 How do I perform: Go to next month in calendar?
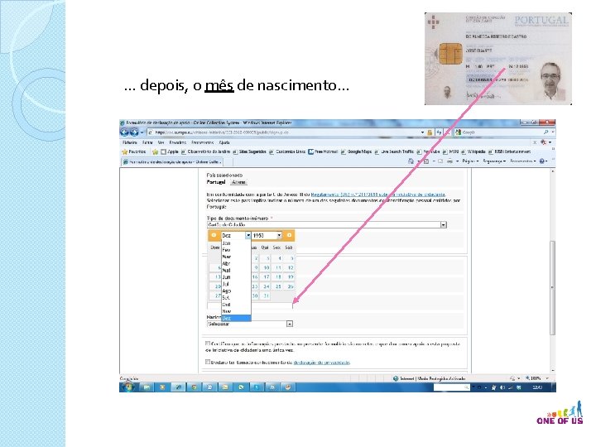tap(289, 235)
